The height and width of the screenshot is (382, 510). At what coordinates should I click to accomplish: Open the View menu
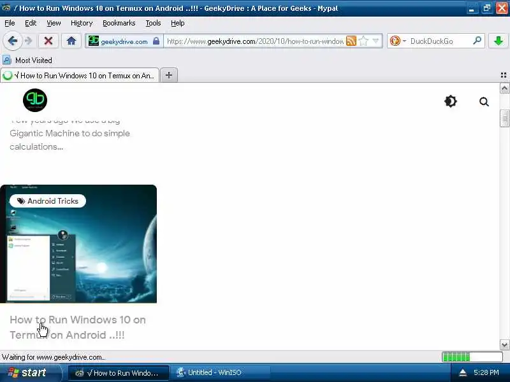coord(54,23)
